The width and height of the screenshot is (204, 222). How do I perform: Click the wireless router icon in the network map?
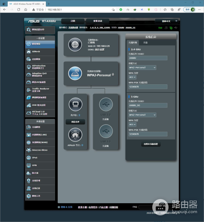click(75, 74)
